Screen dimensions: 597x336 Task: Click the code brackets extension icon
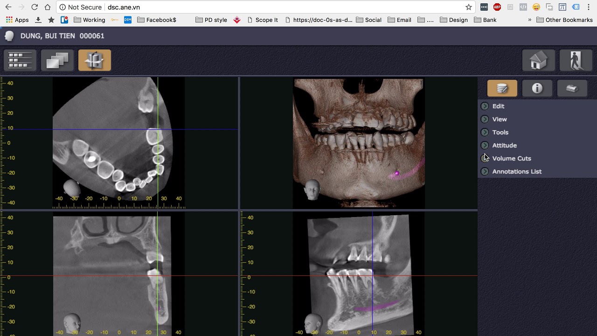point(523,7)
